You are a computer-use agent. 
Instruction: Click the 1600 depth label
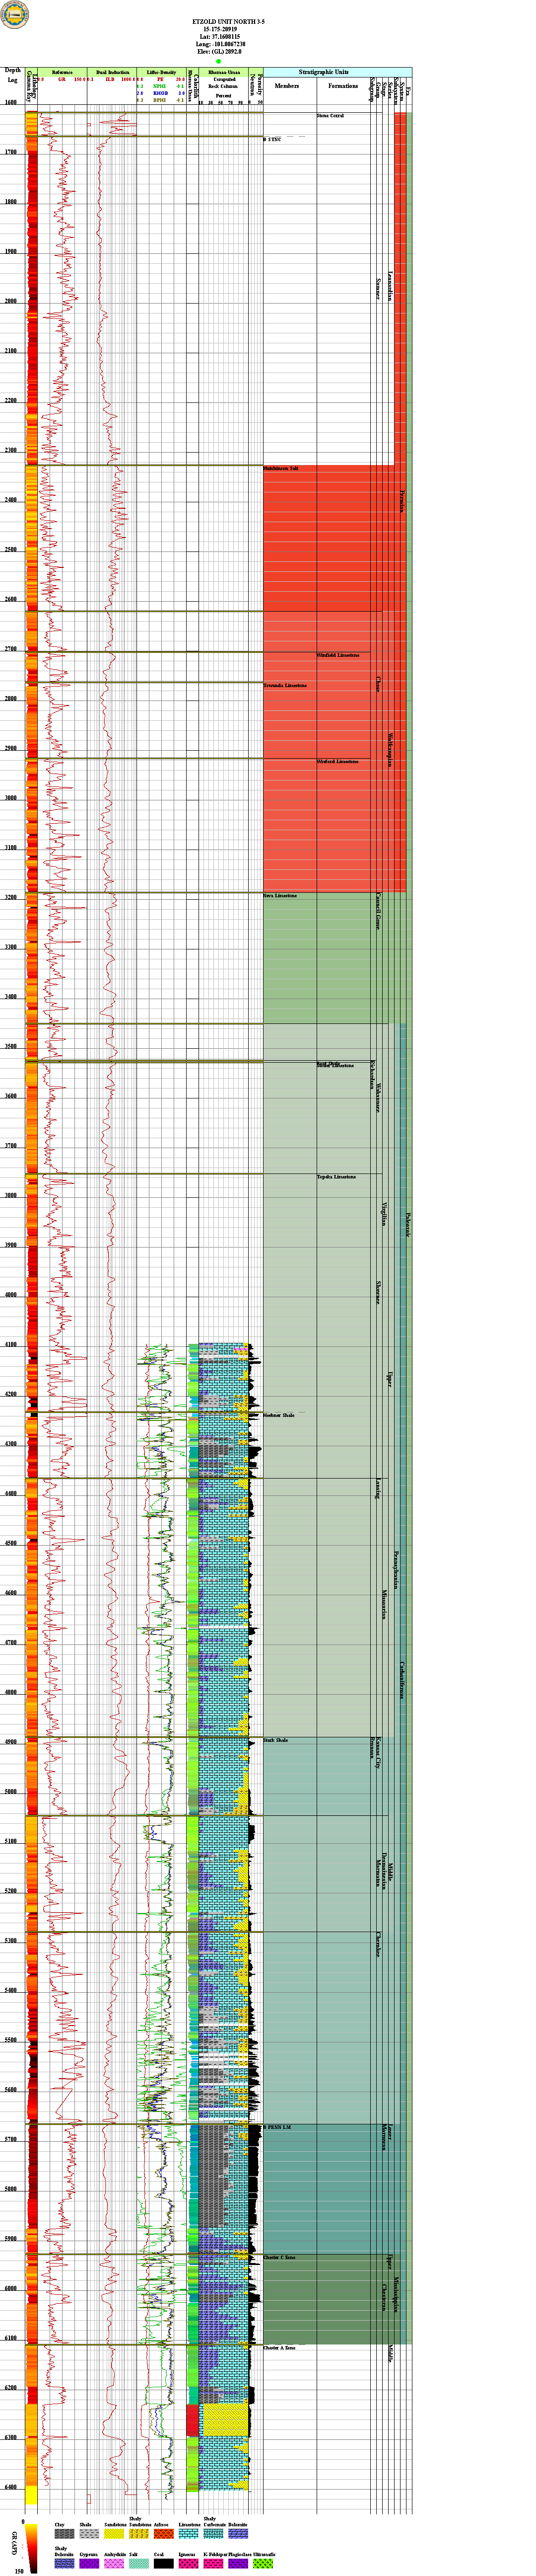click(10, 102)
